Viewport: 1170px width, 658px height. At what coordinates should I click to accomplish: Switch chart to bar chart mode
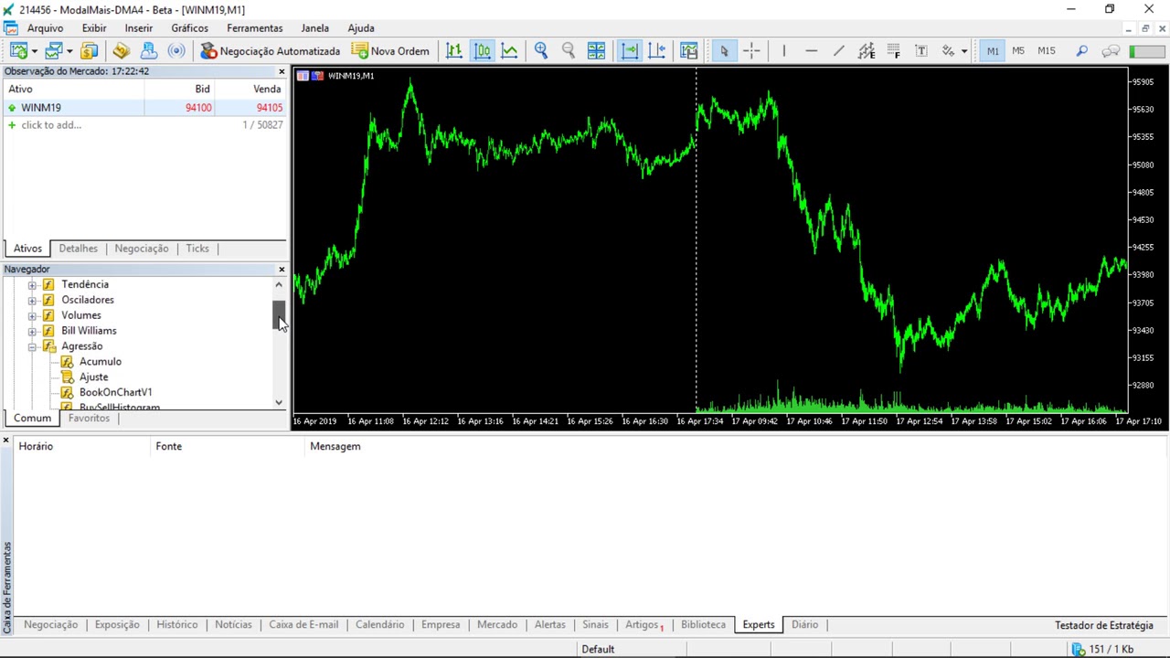tap(454, 51)
